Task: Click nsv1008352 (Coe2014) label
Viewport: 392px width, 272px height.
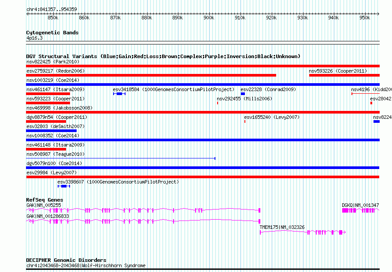Action: (x=53, y=136)
